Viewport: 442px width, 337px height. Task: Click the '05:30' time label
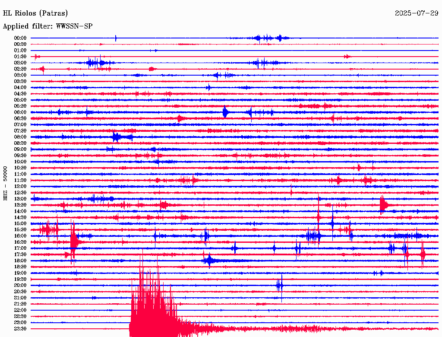coord(20,106)
